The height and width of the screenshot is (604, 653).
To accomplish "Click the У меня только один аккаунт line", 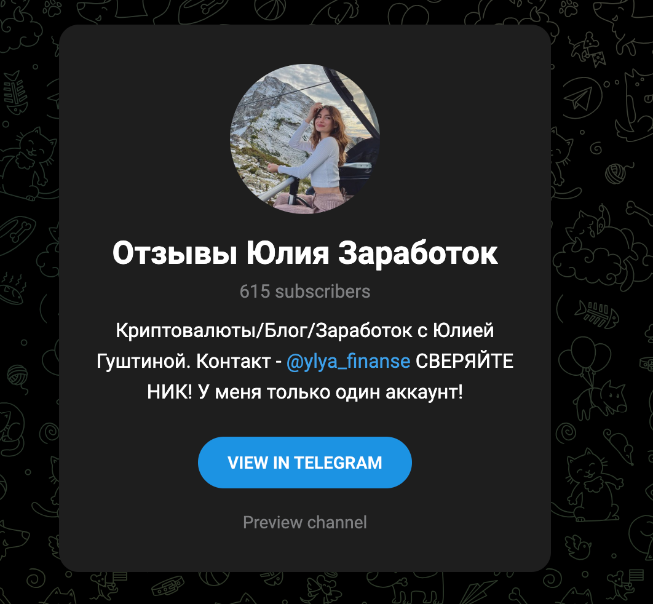I will (330, 392).
